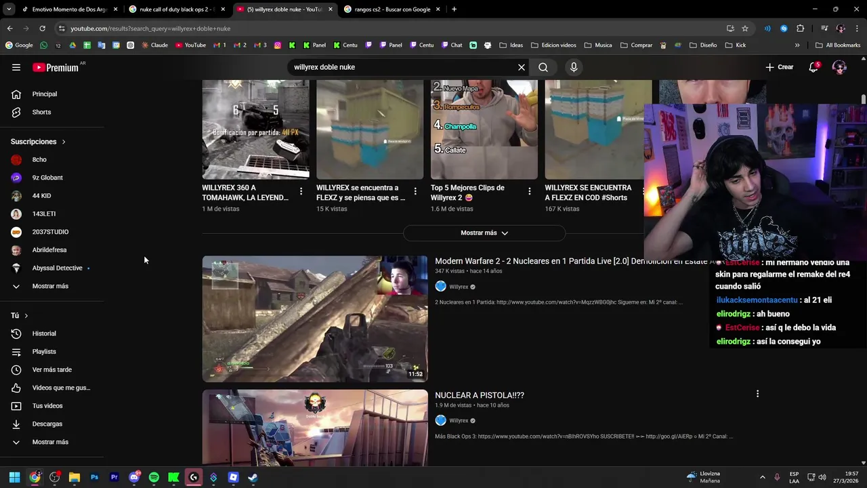Clear the search query with the X

tap(522, 67)
